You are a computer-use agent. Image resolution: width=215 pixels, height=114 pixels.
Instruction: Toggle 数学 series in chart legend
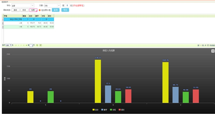(x=104, y=110)
